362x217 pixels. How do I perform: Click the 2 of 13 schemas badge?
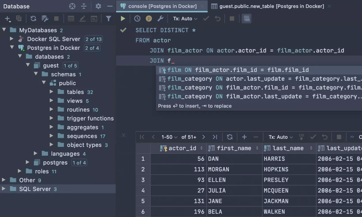[x=93, y=39]
